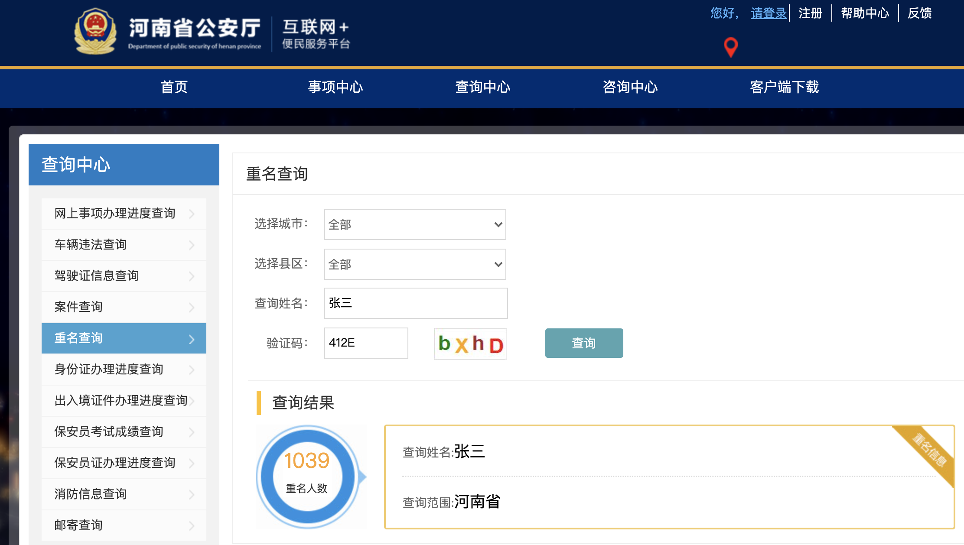964x545 pixels.
Task: Click the 验证码 input box
Action: [366, 343]
